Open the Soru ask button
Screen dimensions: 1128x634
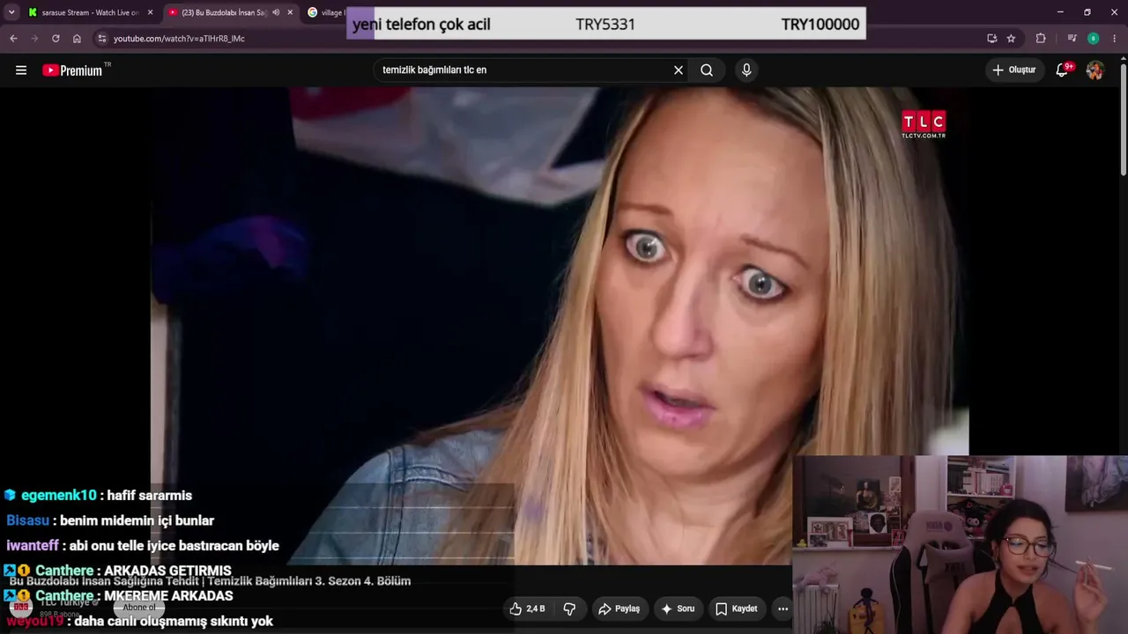coord(678,608)
